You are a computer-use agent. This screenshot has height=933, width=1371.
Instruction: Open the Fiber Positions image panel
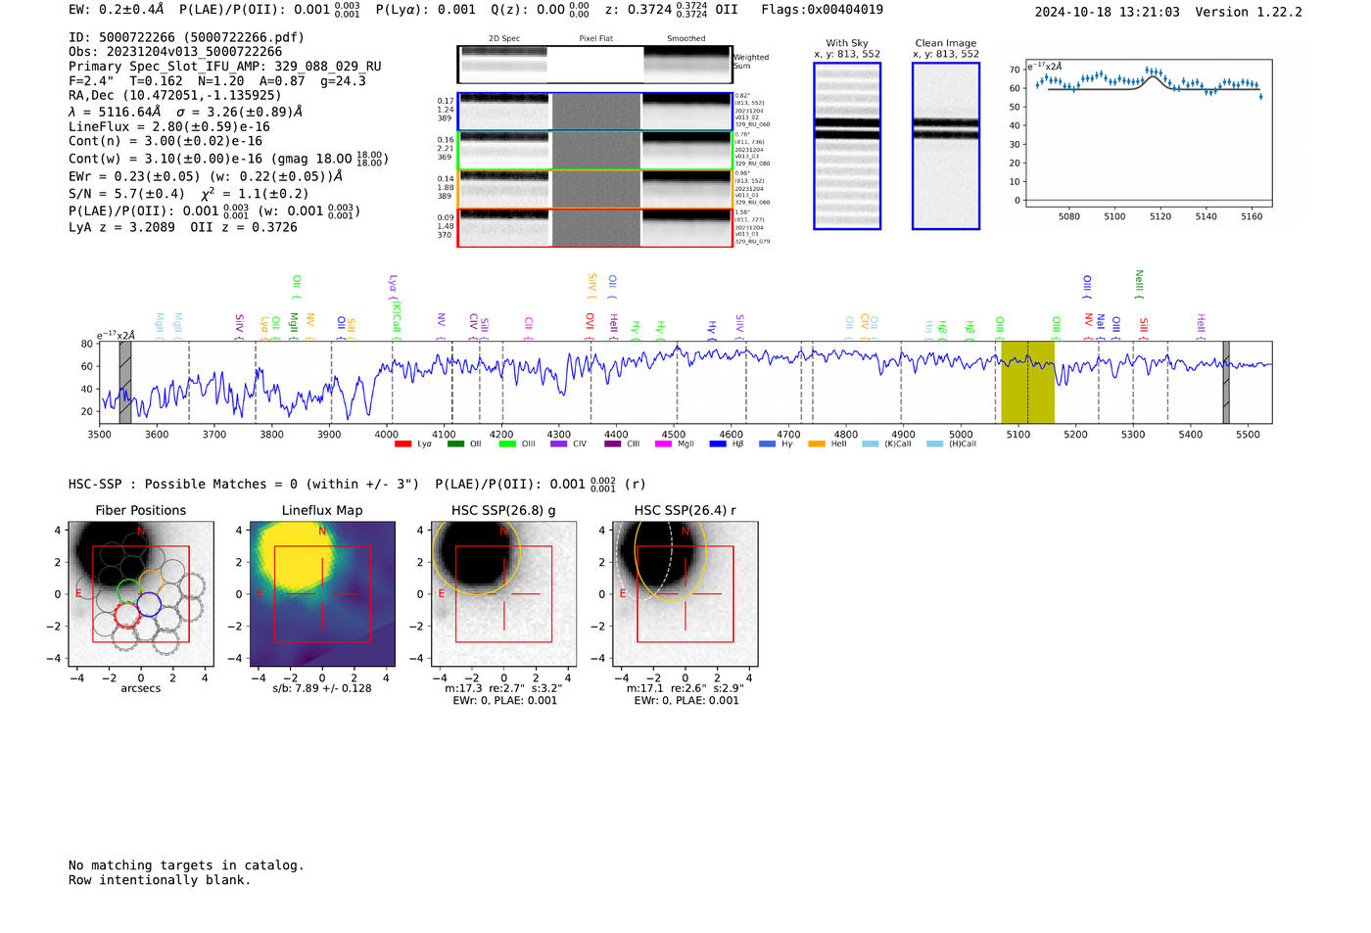coord(141,594)
